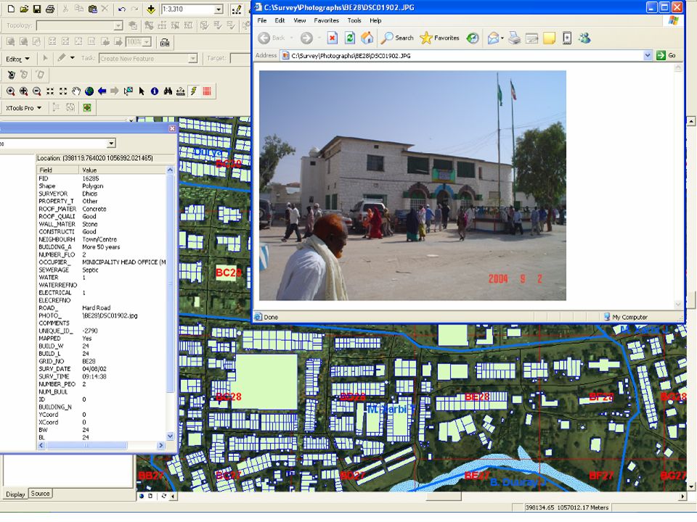697x522 pixels.
Task: Select the Zoom In tool
Action: click(x=10, y=91)
